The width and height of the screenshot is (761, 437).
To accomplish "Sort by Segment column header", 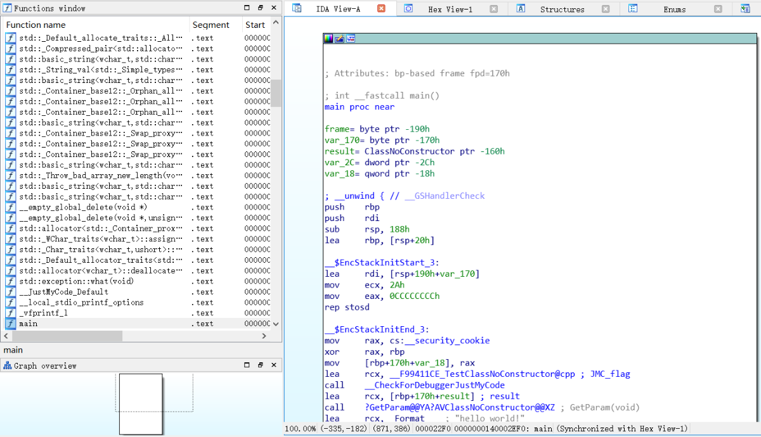I will tap(215, 25).
